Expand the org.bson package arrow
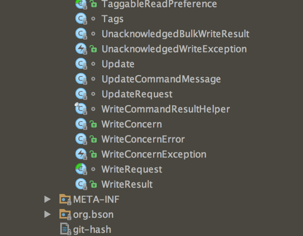 click(x=47, y=214)
